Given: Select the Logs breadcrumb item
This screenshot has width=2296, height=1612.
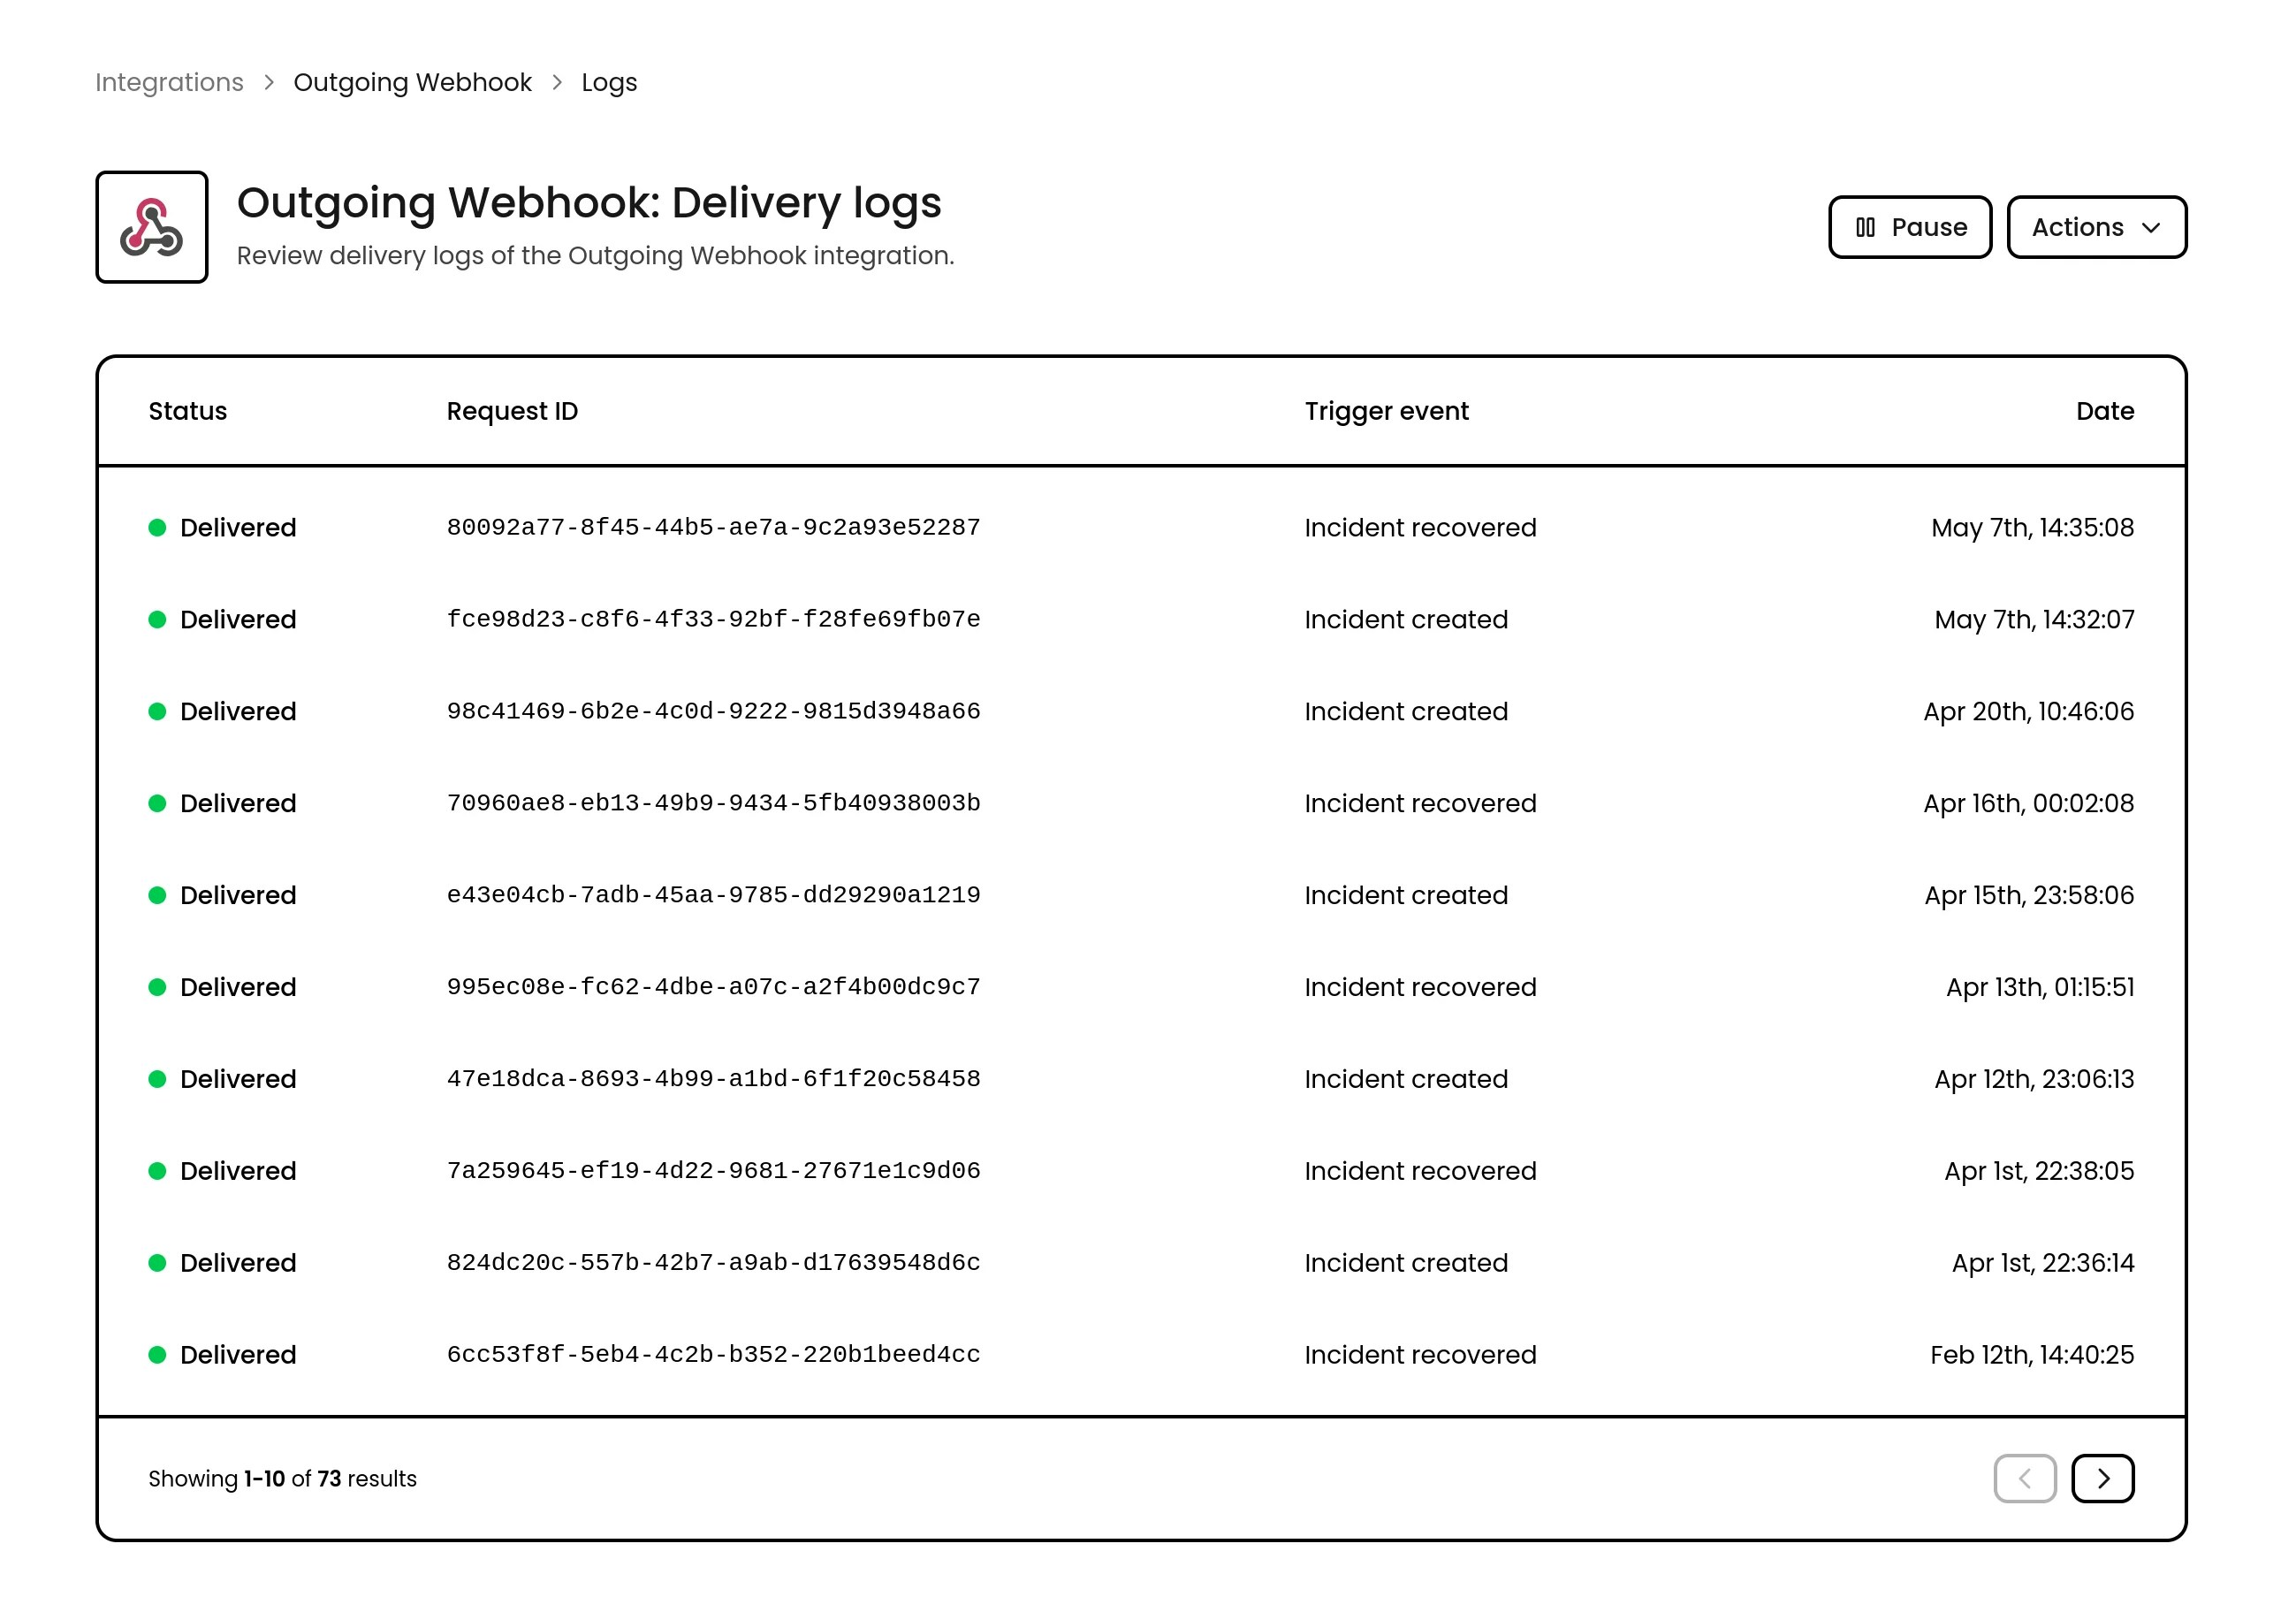Looking at the screenshot, I should [x=608, y=82].
